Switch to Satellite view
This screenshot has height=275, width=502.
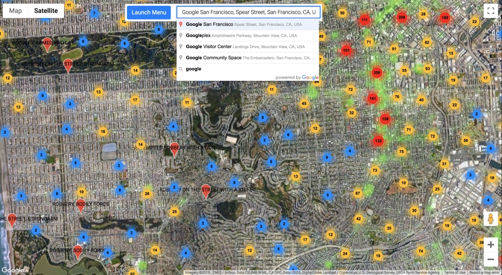point(46,11)
